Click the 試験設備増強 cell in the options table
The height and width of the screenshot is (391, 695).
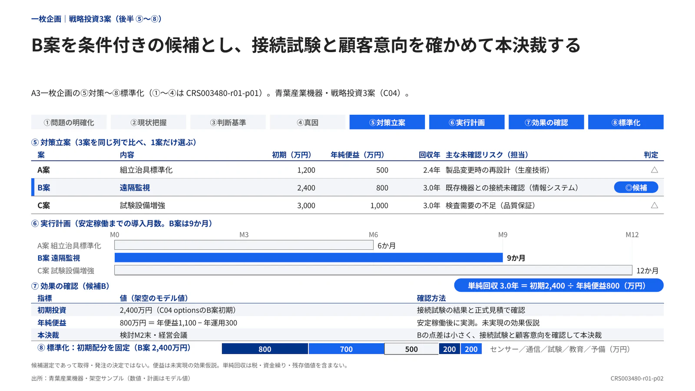pos(142,205)
